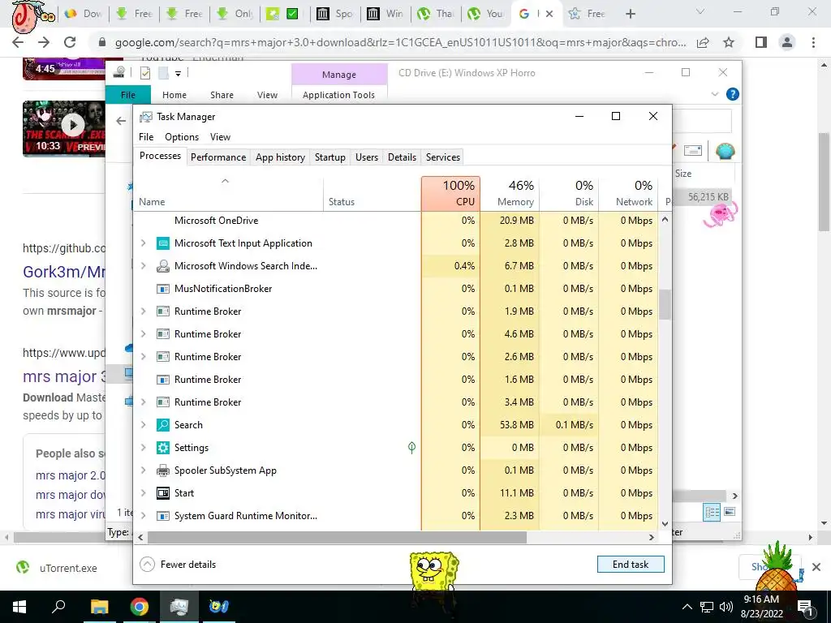The width and height of the screenshot is (831, 623).
Task: Open Windows Start menu button
Action: tap(19, 607)
